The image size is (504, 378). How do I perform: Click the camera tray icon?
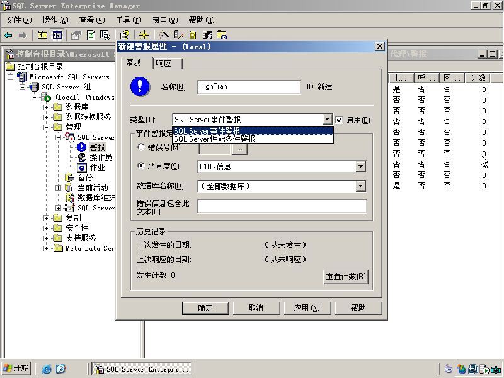point(496,369)
